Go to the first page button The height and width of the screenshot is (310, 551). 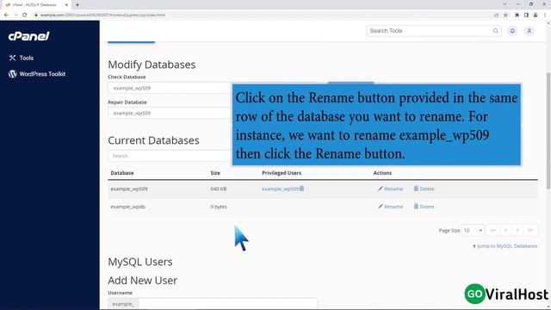pos(492,230)
